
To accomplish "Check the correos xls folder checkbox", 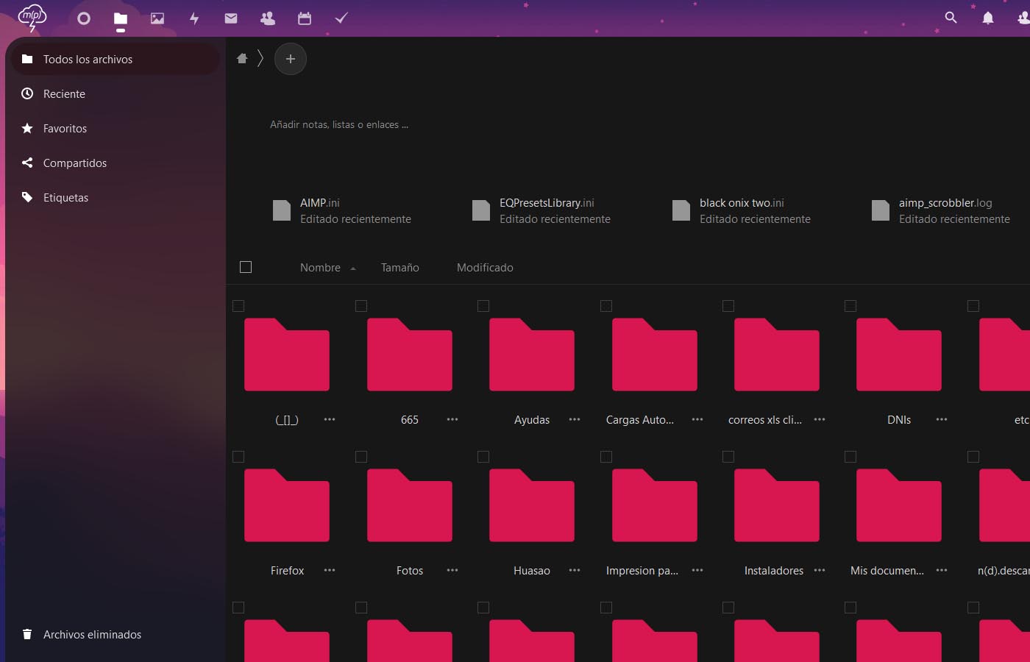I will pyautogui.click(x=728, y=306).
